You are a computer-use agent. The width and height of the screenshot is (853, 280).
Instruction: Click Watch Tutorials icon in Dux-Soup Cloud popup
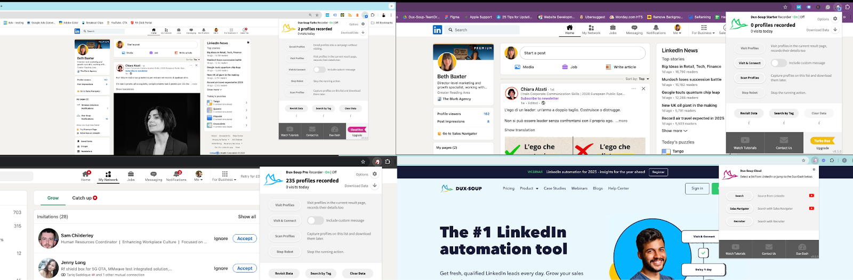click(735, 247)
